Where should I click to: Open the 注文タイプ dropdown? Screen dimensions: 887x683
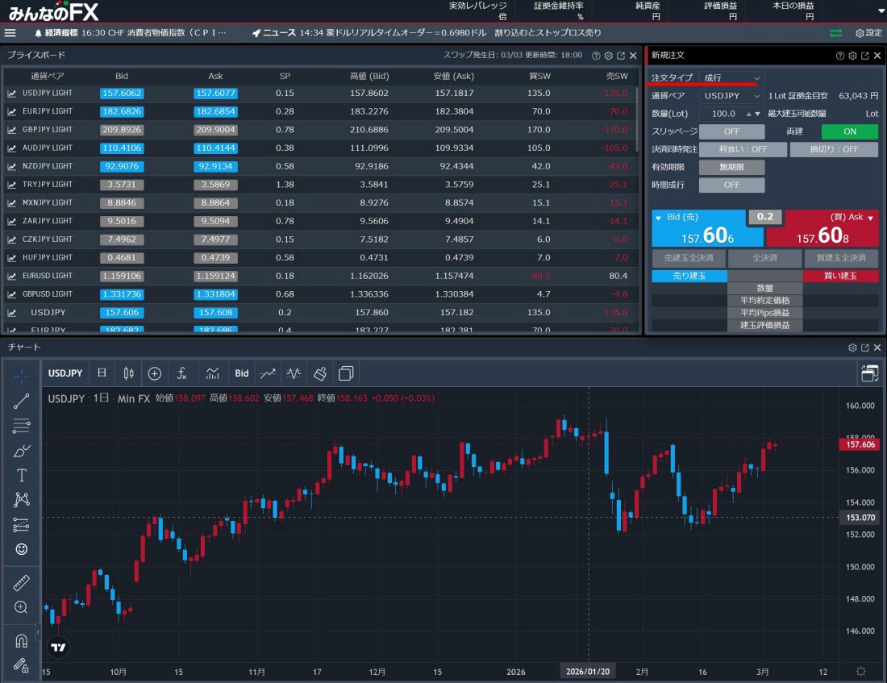(x=731, y=78)
